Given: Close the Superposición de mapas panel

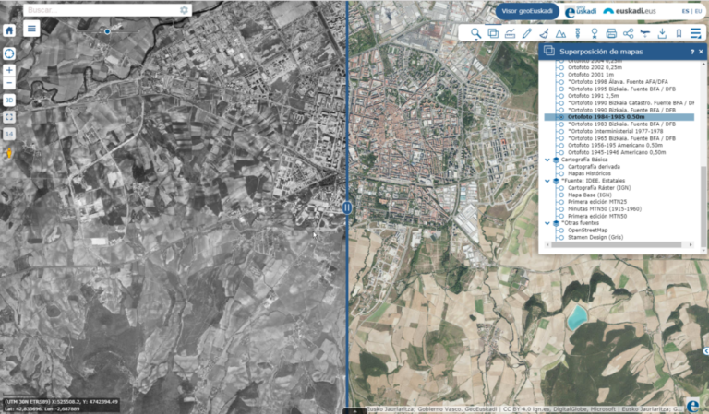Looking at the screenshot, I should point(701,52).
